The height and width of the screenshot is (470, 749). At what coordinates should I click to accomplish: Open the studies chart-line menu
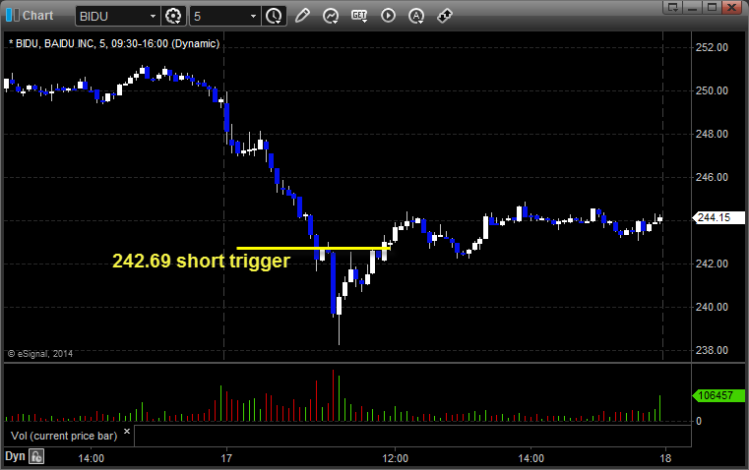tap(331, 16)
